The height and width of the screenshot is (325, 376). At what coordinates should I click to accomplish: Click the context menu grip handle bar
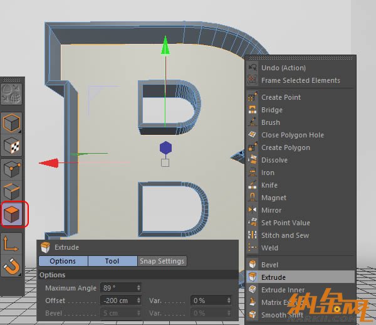click(300, 58)
